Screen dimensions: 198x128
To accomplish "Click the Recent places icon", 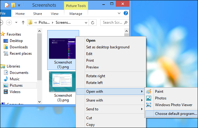I will tap(6, 54).
